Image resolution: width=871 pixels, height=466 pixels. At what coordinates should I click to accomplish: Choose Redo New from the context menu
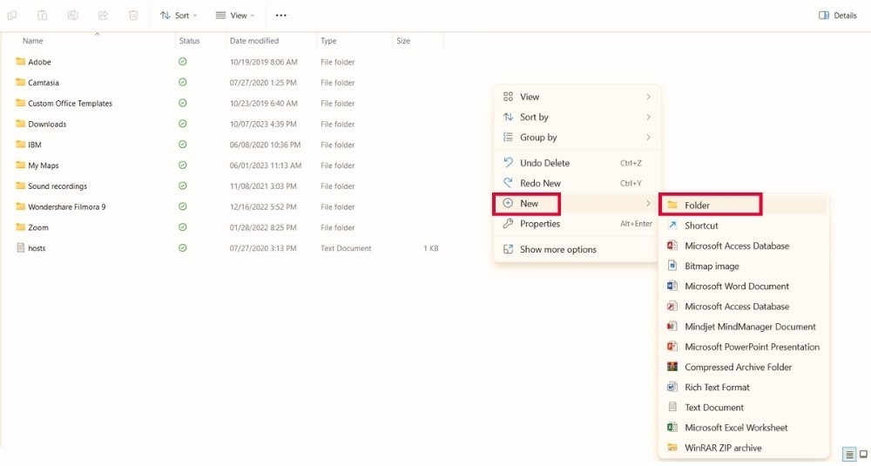pos(577,183)
